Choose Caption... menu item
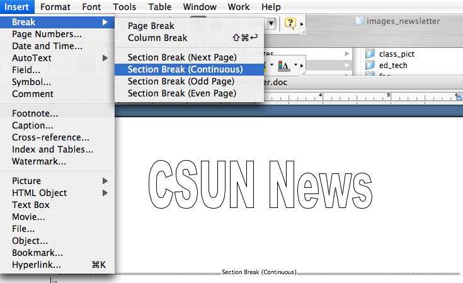 57,125
